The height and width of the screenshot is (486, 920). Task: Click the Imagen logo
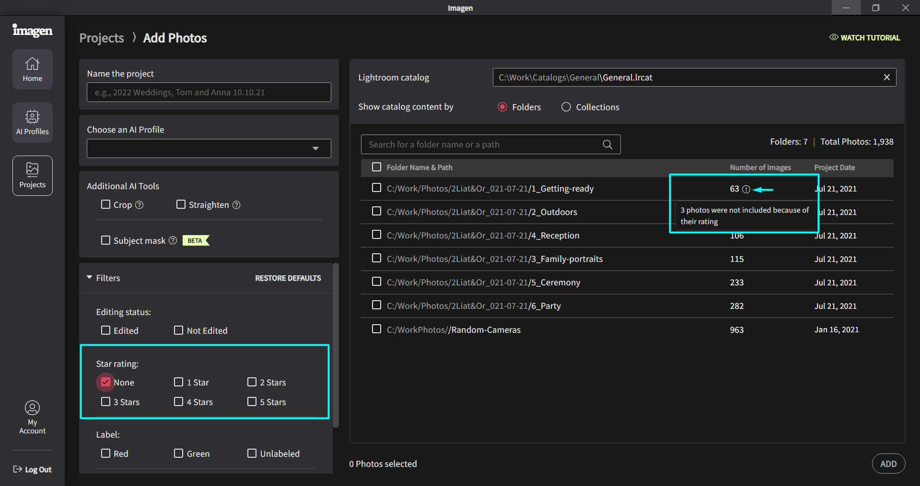[33, 30]
